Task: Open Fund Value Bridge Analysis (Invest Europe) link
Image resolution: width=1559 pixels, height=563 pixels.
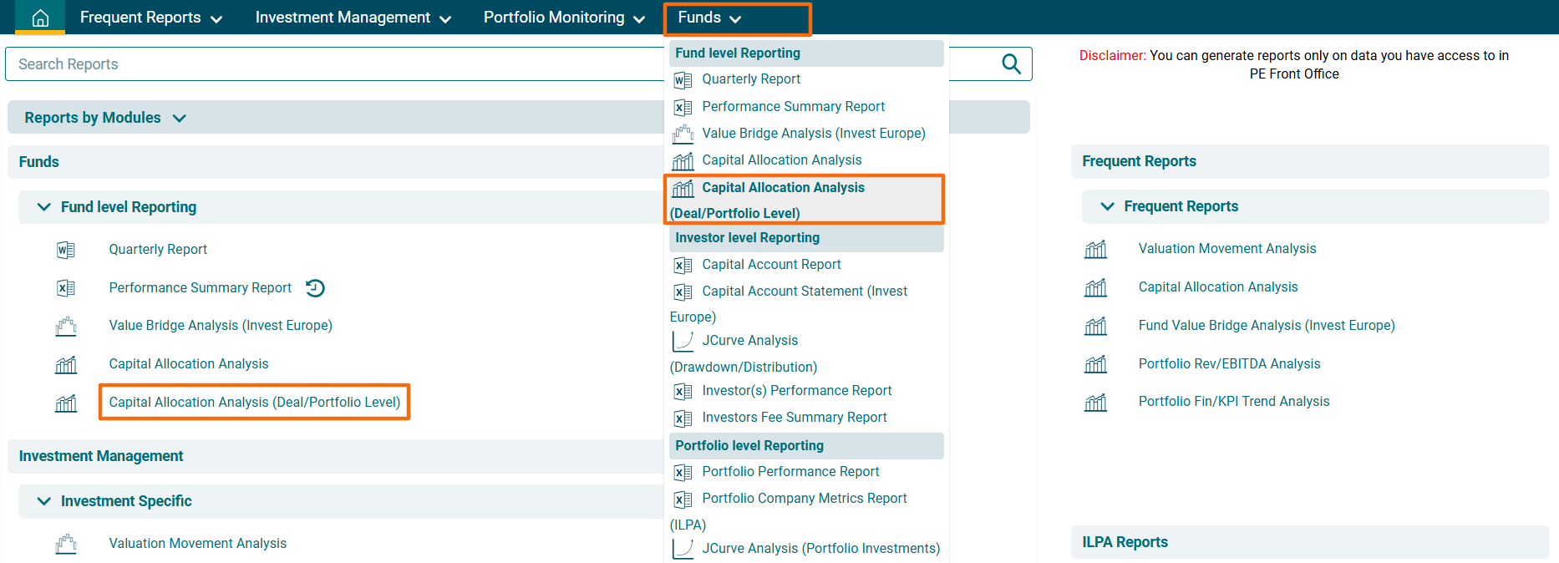Action: pos(1267,326)
